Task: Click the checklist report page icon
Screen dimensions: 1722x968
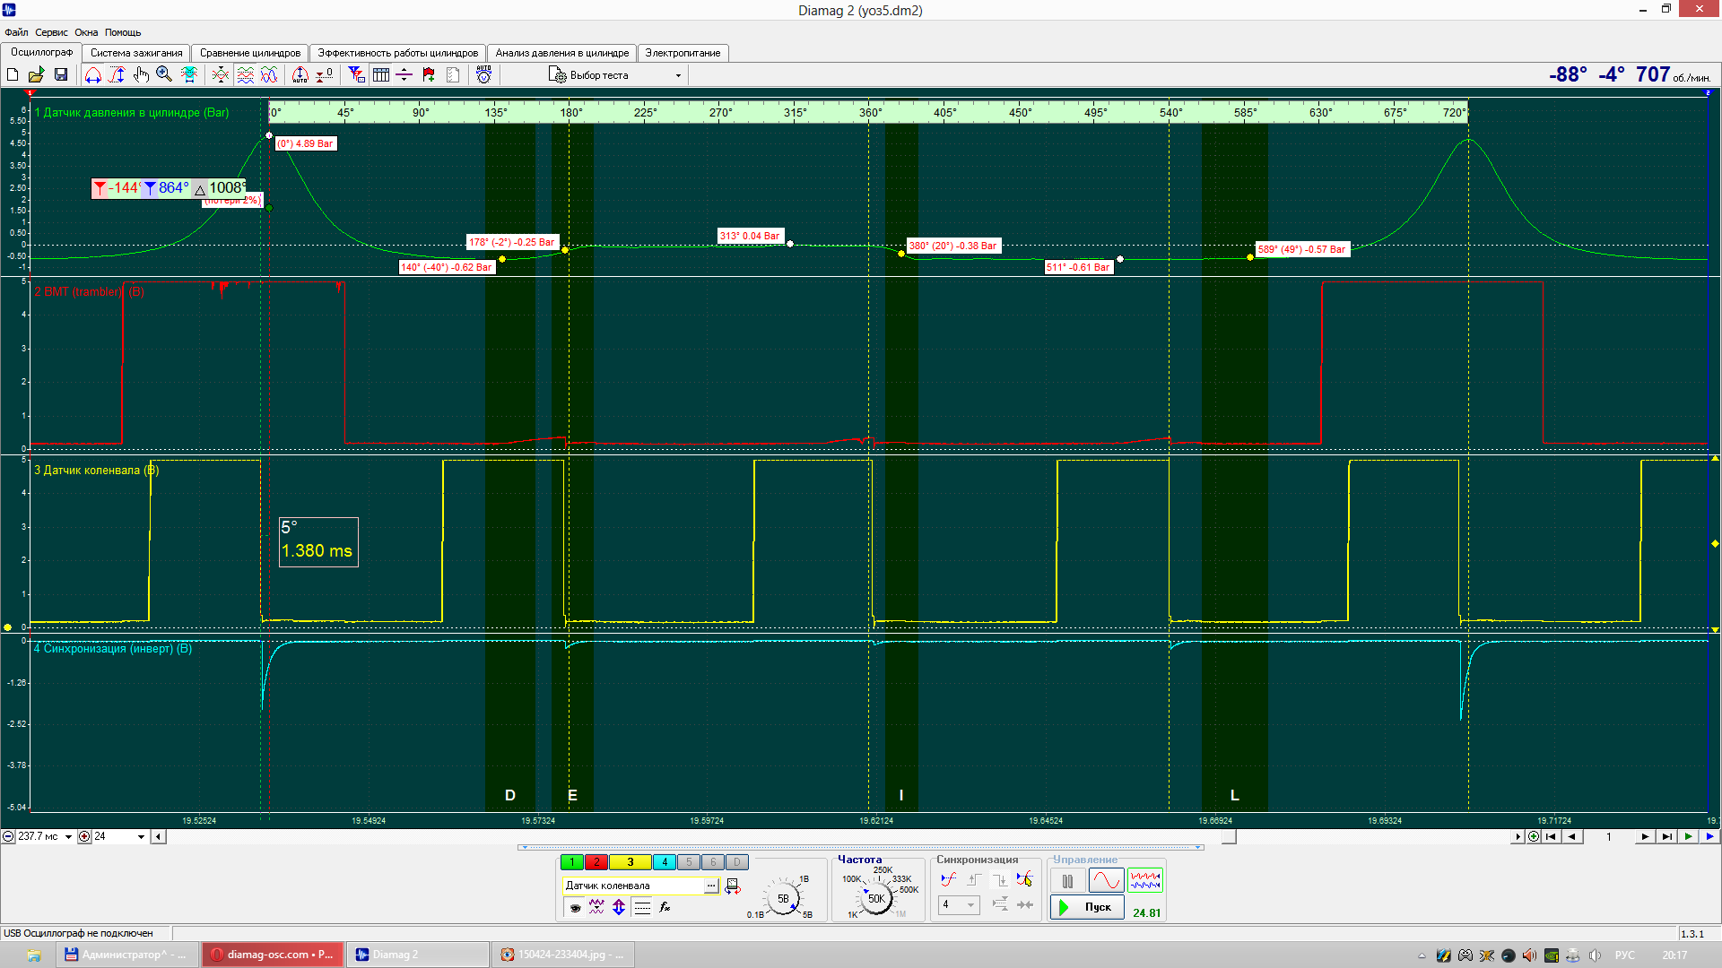Action: (453, 75)
